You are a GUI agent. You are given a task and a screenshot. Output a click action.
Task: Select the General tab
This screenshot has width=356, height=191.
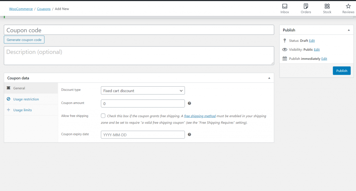tap(31, 88)
